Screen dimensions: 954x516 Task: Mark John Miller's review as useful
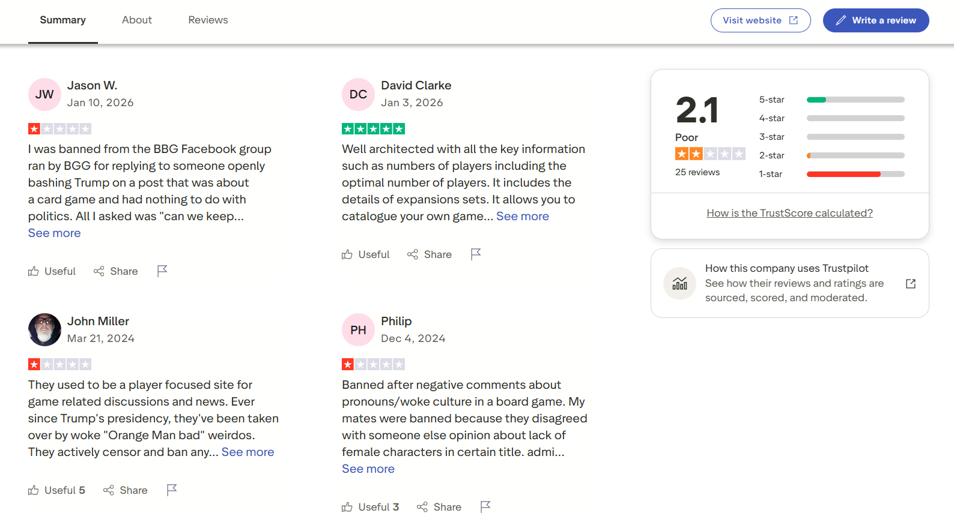pos(57,490)
